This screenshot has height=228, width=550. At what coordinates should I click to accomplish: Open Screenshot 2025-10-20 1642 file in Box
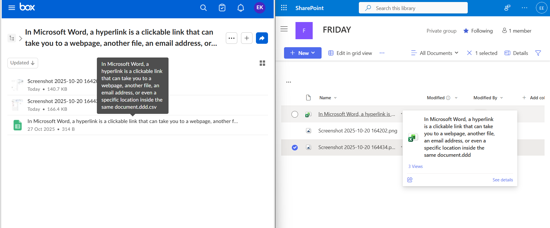(62, 81)
